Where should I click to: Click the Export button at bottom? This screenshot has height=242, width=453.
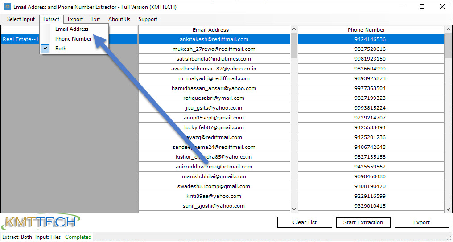tap(421, 222)
